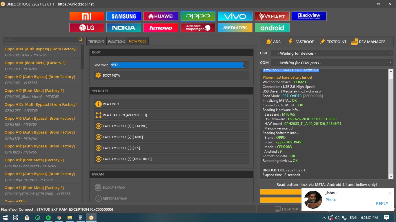Click FACTORY RESET [3] [UFS]

pyautogui.click(x=171, y=148)
